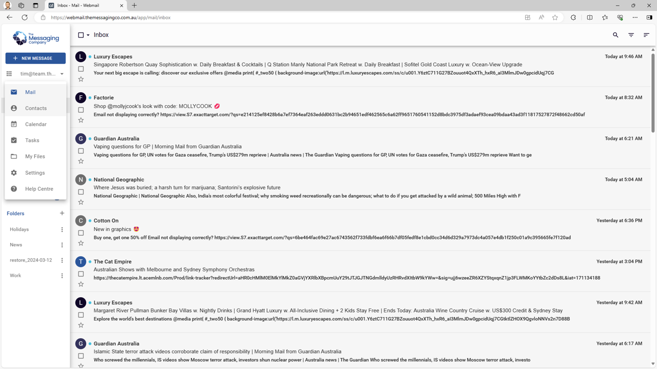
Task: Click the message list scrollbar thumb
Action: point(653,92)
